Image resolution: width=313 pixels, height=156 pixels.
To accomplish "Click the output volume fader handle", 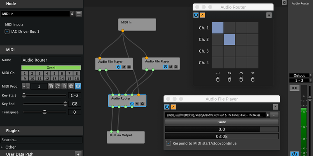I will (310, 98).
